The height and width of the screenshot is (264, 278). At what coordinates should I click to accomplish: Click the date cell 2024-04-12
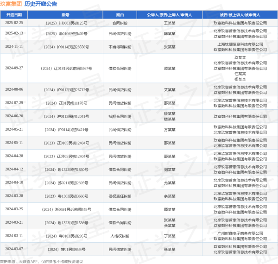(x=14, y=169)
